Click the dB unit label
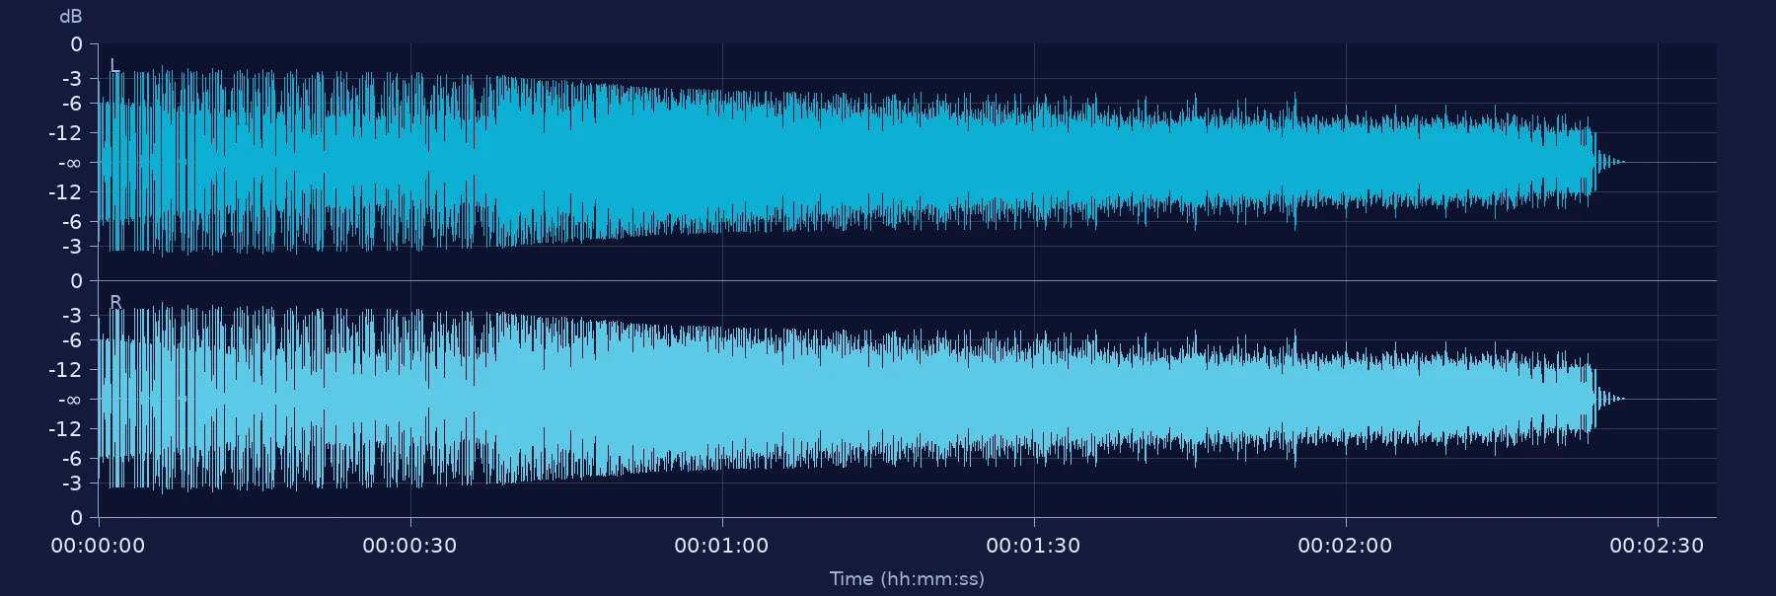1776x596 pixels. click(x=71, y=17)
